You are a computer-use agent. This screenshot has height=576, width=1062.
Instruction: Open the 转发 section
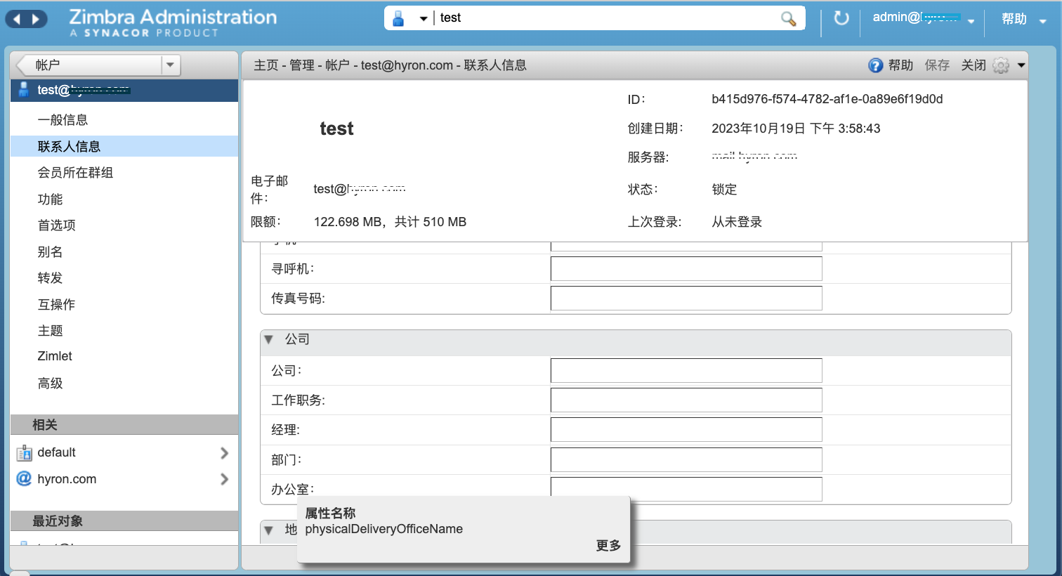(x=124, y=278)
